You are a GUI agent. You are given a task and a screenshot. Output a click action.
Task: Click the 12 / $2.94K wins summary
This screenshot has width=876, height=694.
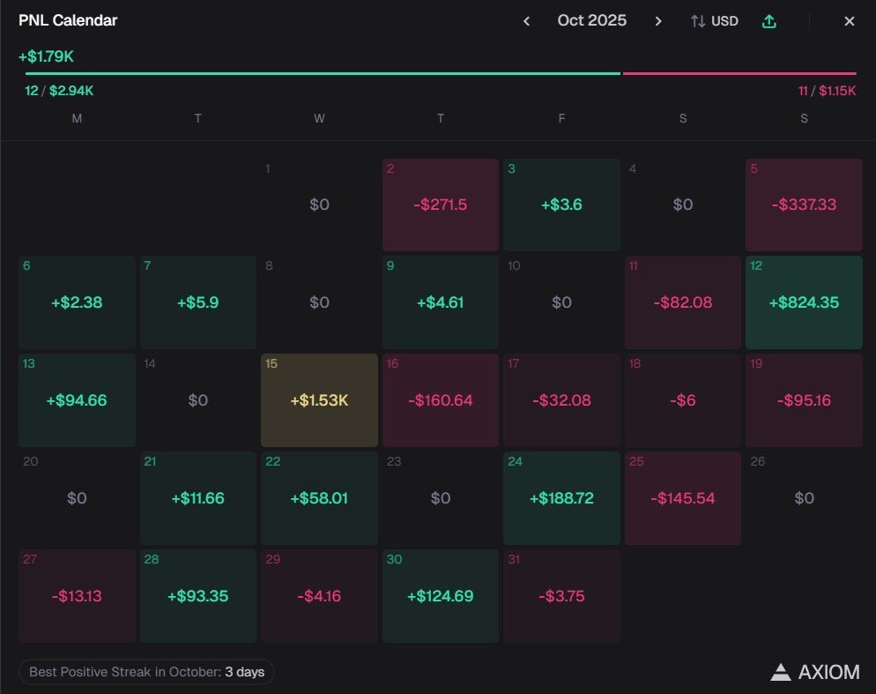tap(59, 91)
